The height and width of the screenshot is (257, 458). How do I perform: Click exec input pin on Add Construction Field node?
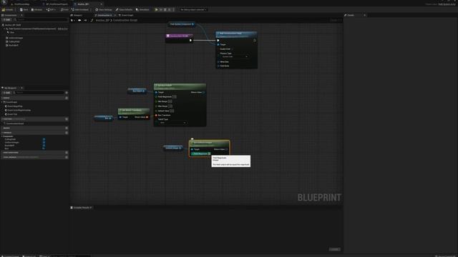pos(218,41)
